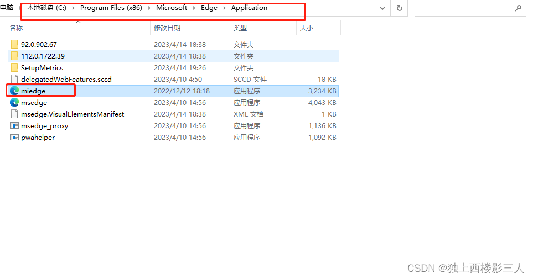
Task: Click the size value 4,043 KB
Action: point(322,103)
